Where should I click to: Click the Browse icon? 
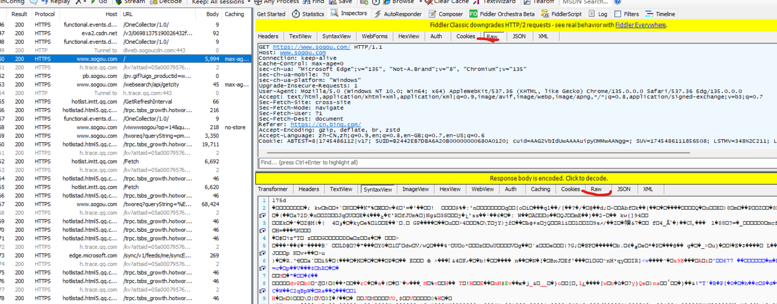tap(386, 2)
